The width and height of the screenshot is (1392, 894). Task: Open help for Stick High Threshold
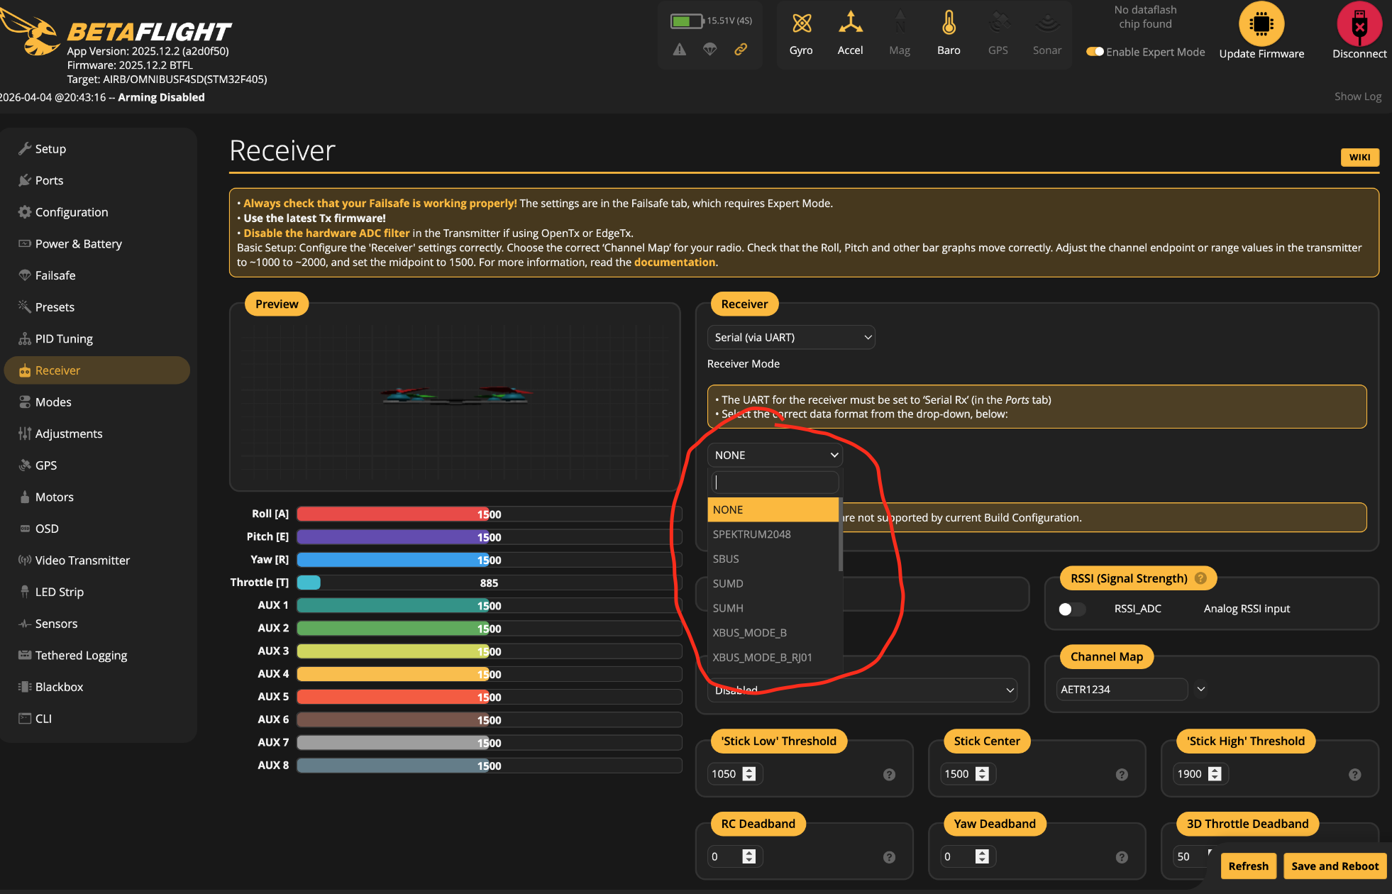click(x=1354, y=775)
